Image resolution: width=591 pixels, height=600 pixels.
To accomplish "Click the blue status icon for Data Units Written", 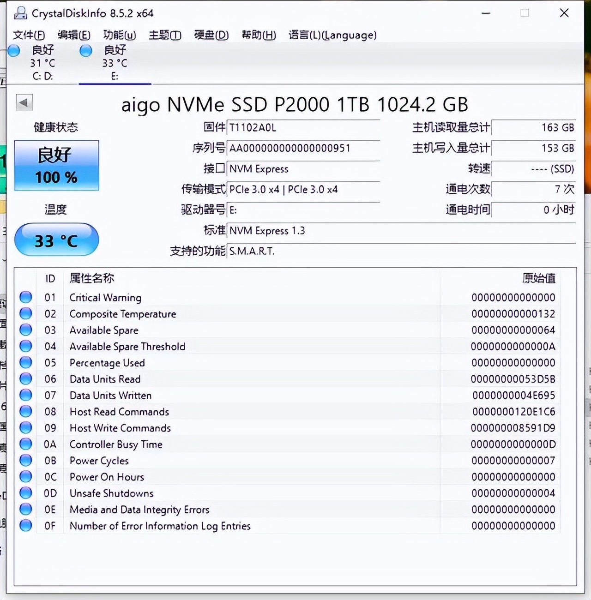I will pyautogui.click(x=26, y=395).
